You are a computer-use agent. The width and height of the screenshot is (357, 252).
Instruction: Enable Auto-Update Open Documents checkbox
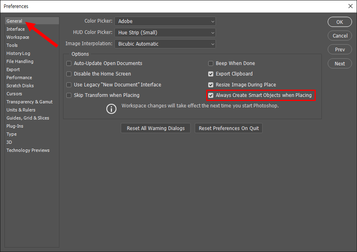[x=69, y=63]
